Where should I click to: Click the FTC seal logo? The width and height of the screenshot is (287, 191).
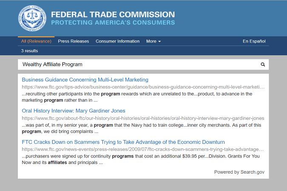pos(31,18)
